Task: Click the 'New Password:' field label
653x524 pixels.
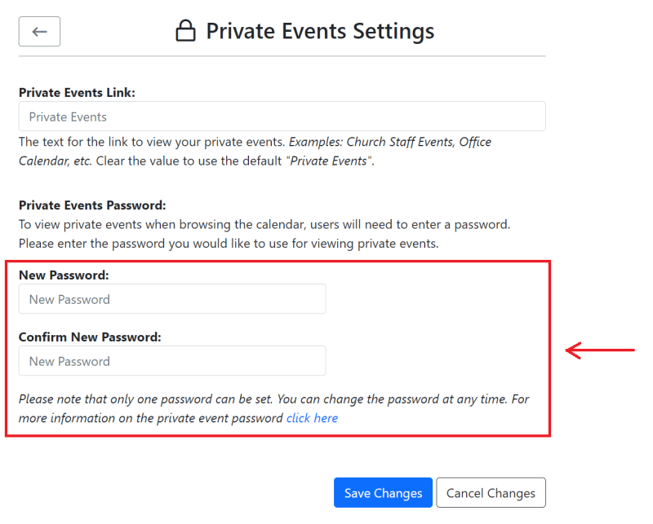Action: click(64, 275)
